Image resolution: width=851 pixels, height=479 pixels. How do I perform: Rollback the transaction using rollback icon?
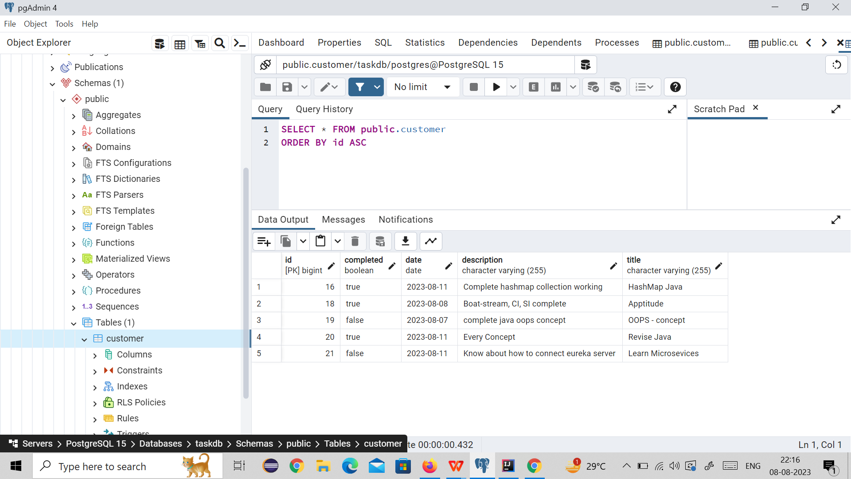point(616,87)
